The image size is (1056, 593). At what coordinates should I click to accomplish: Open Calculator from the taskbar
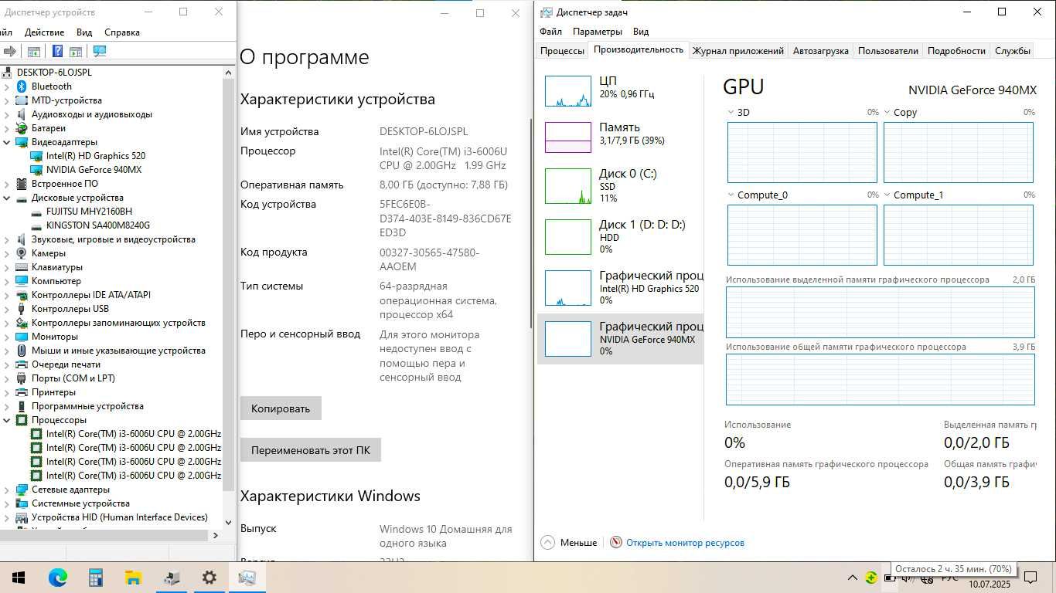click(x=96, y=578)
